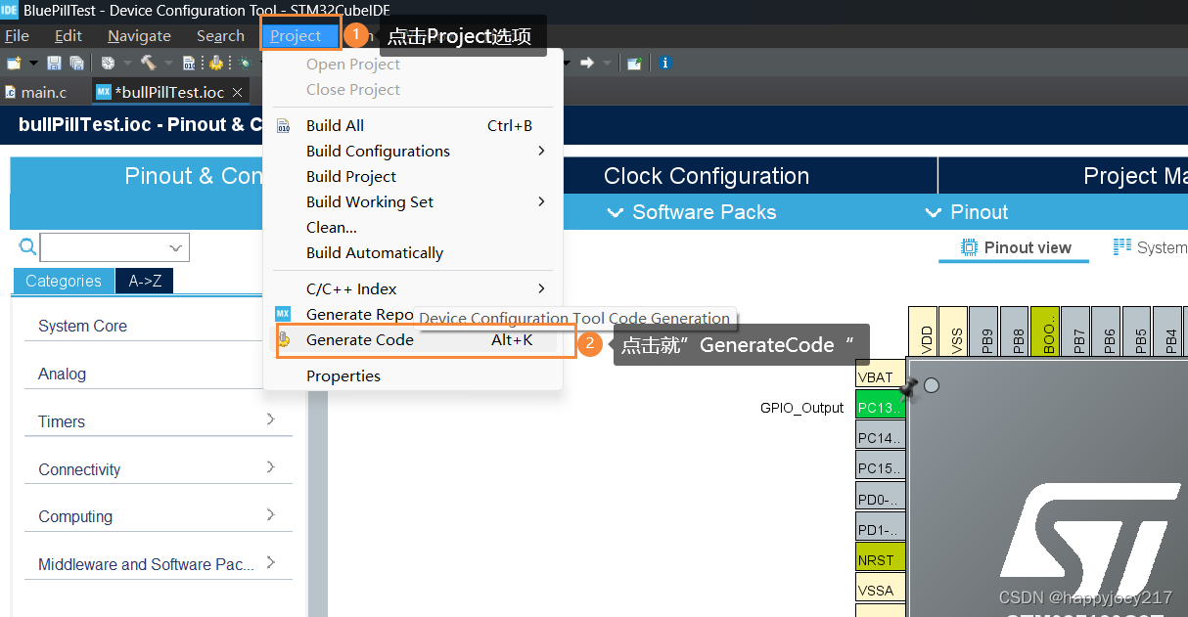Click the GPIO_Output pin label

click(801, 408)
